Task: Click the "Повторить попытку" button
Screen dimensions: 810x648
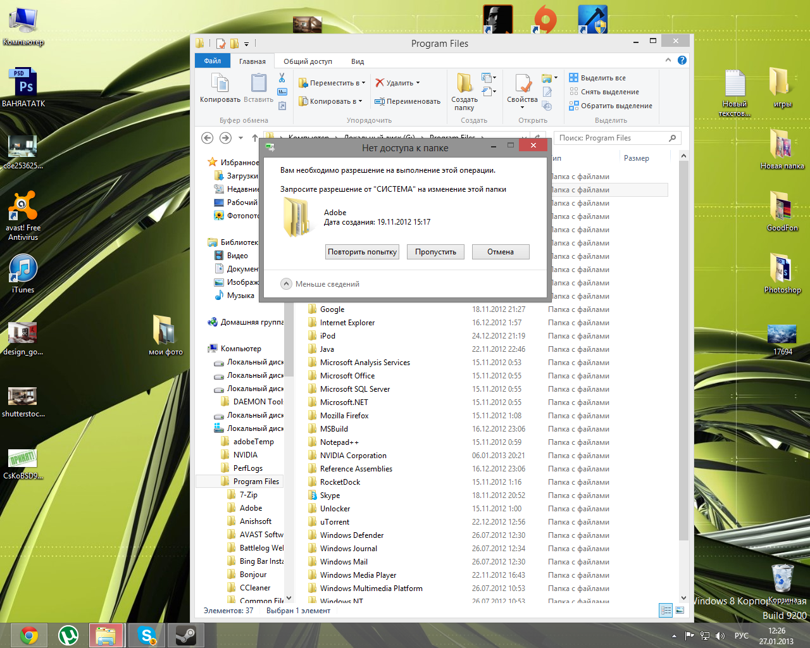Action: tap(362, 252)
